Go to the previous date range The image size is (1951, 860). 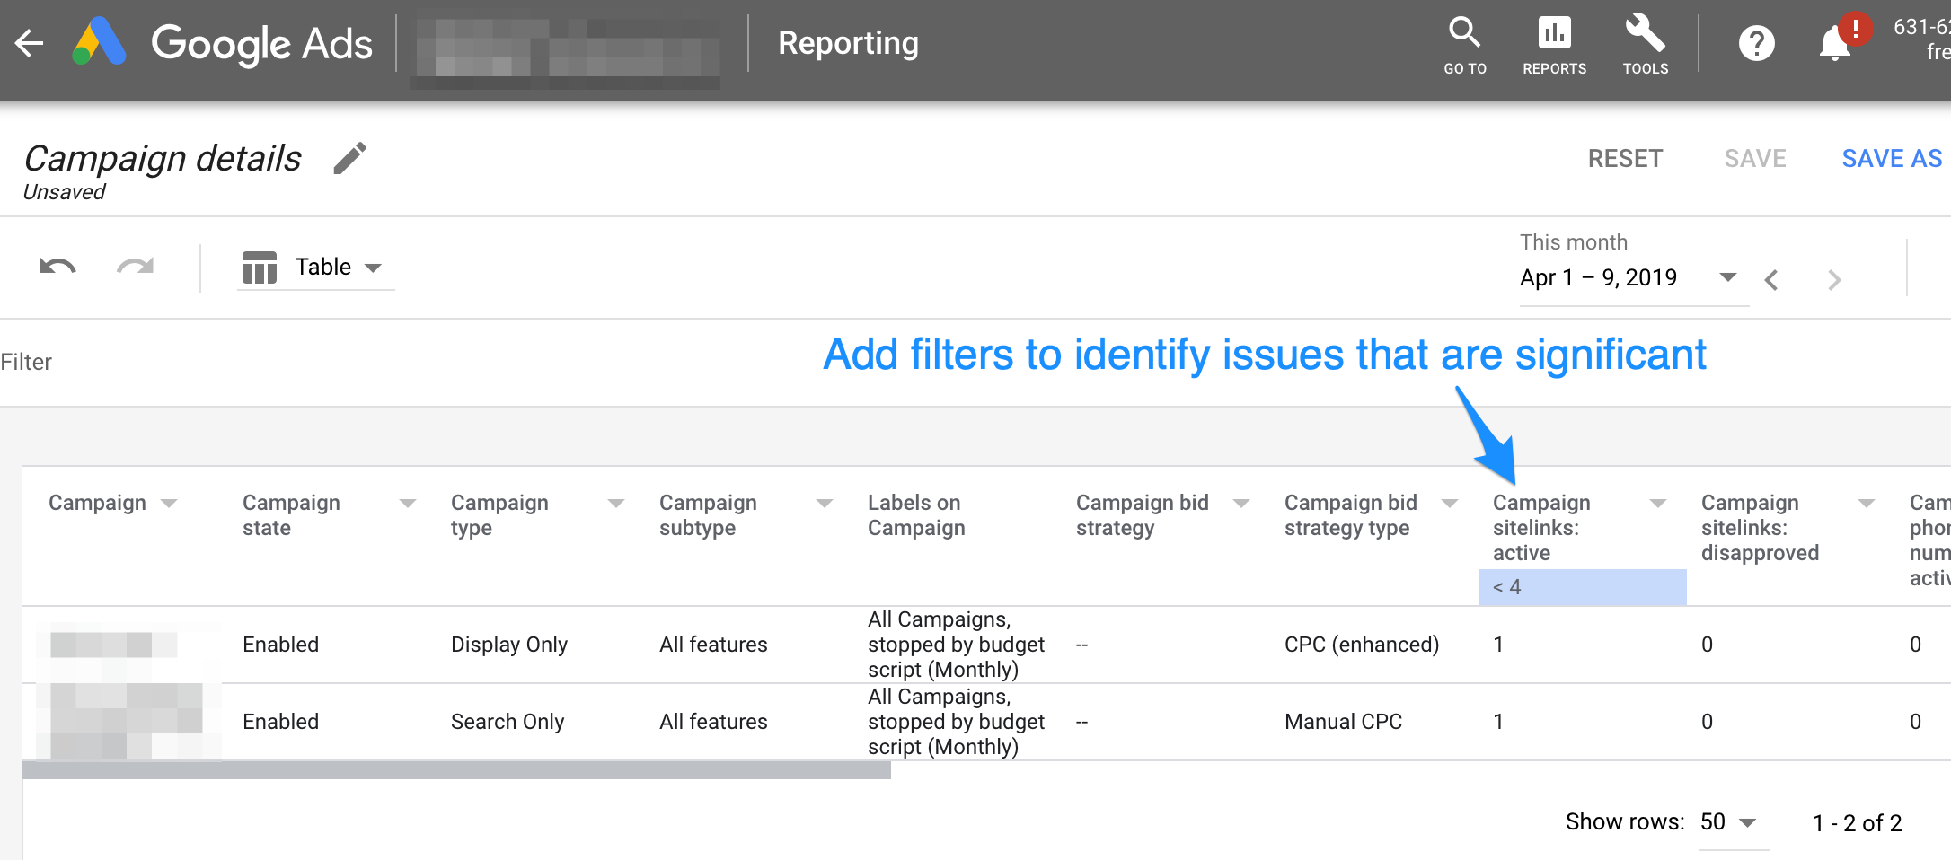coord(1771,280)
